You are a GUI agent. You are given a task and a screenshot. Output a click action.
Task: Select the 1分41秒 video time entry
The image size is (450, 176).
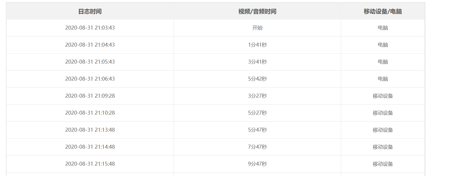257,45
